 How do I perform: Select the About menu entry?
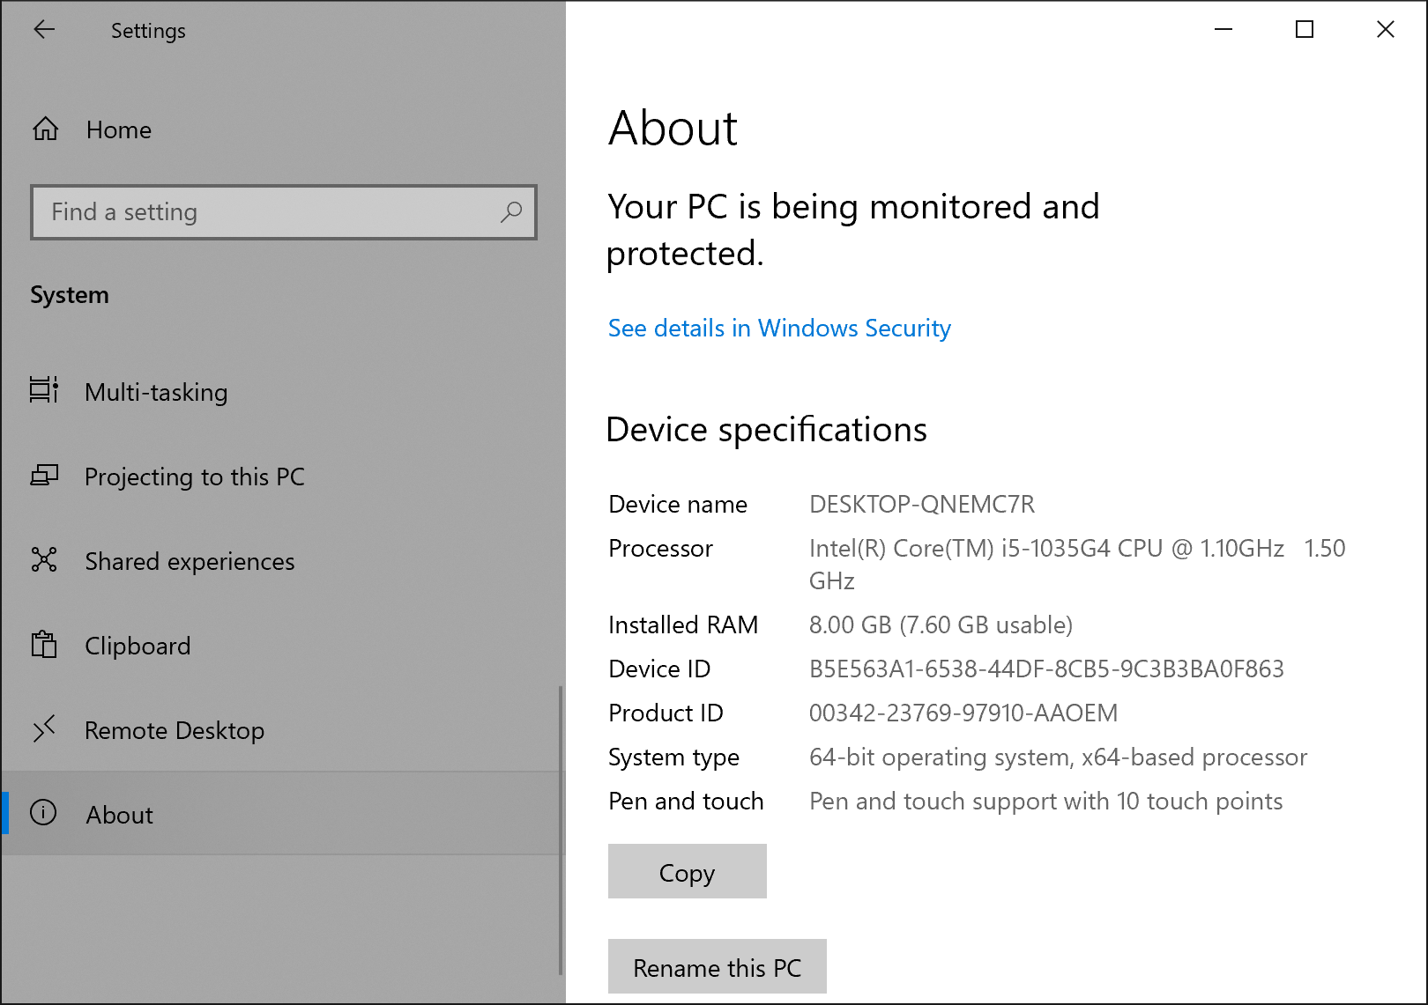(281, 814)
